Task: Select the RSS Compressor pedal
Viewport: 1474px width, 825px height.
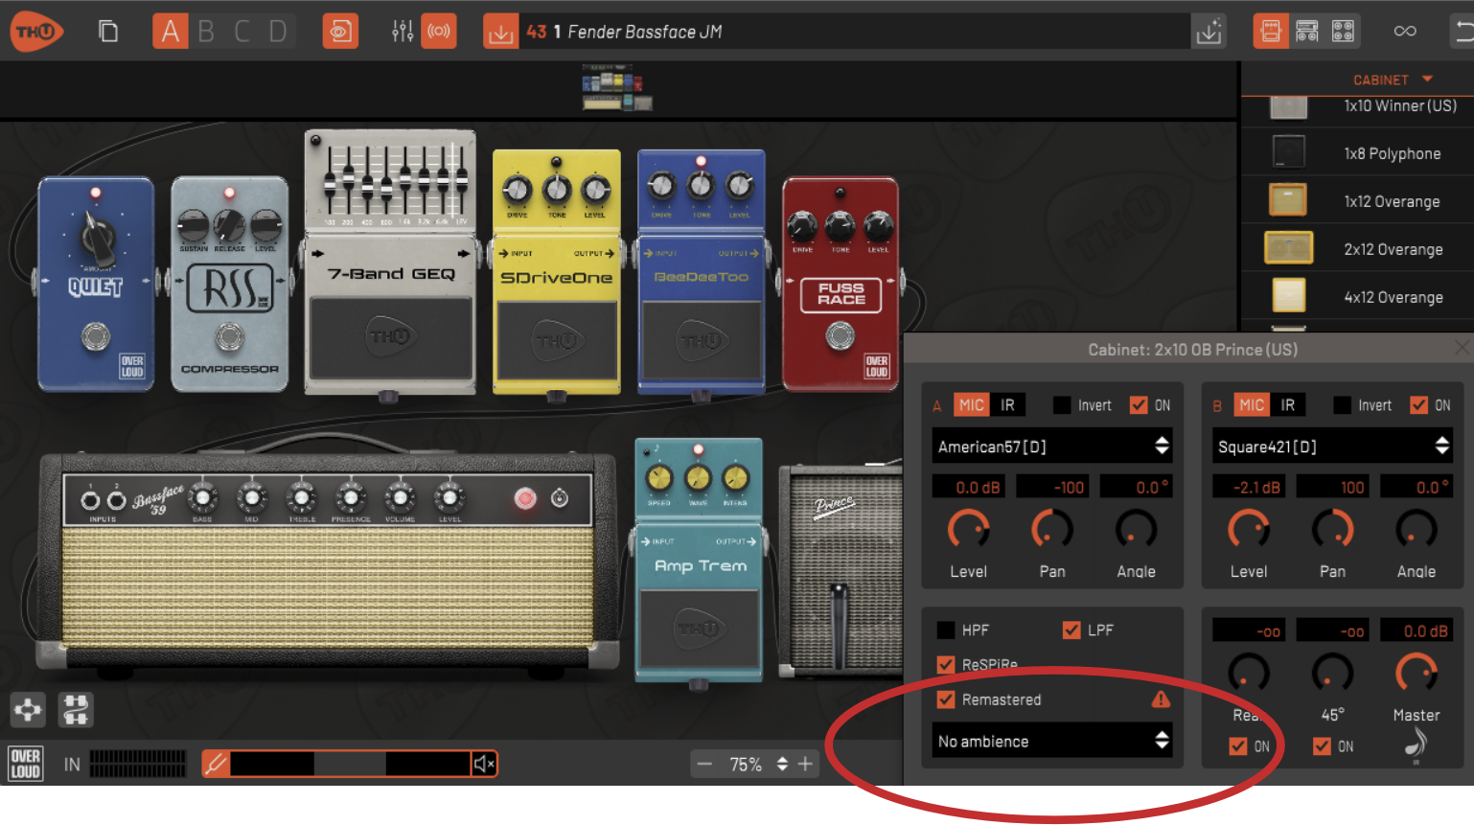Action: (x=229, y=285)
